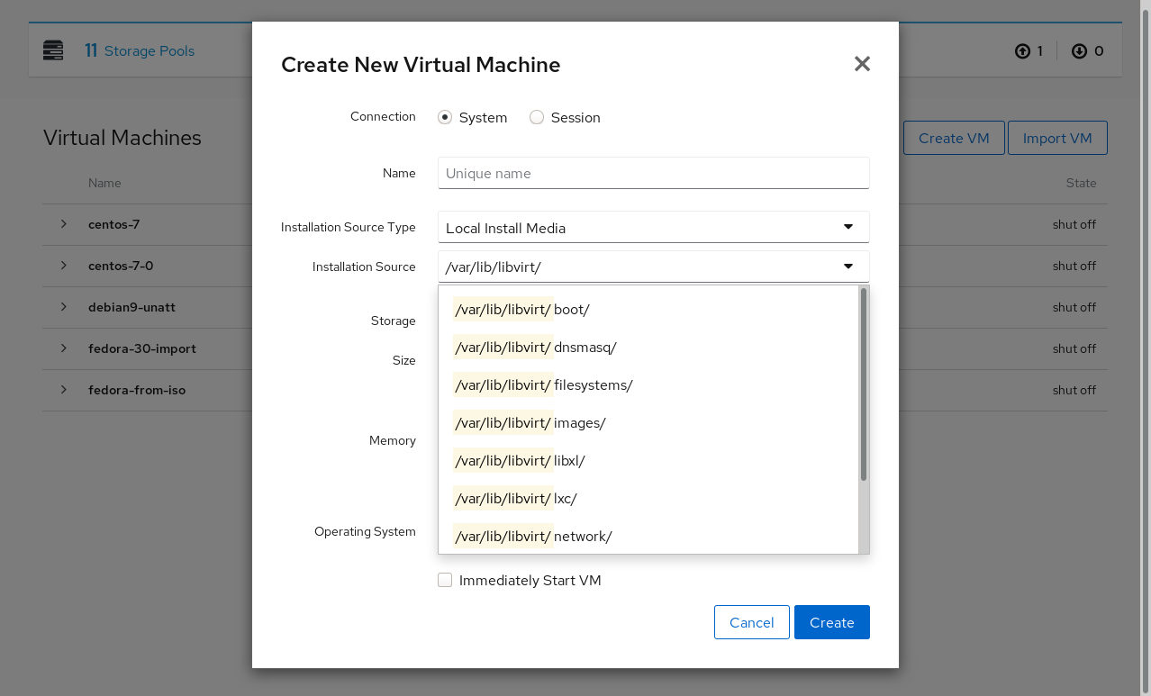Click the storage pools disk icon

click(x=53, y=50)
